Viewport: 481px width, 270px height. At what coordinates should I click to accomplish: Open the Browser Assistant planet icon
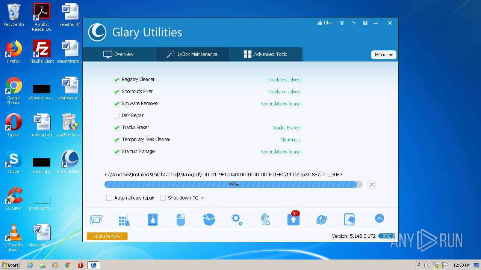(x=321, y=219)
